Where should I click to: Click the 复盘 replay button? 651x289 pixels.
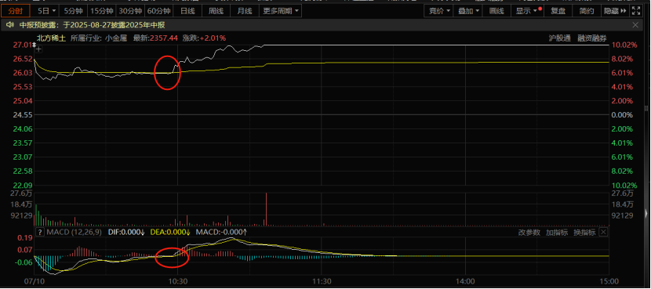(558, 11)
